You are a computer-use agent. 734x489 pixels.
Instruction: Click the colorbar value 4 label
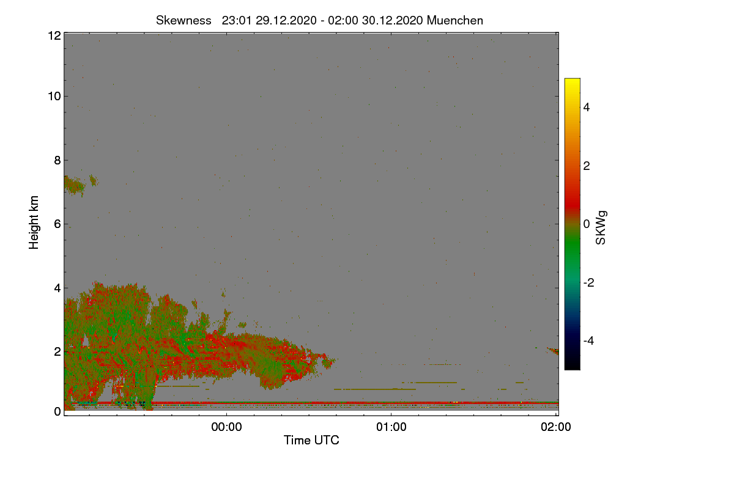tap(586, 107)
